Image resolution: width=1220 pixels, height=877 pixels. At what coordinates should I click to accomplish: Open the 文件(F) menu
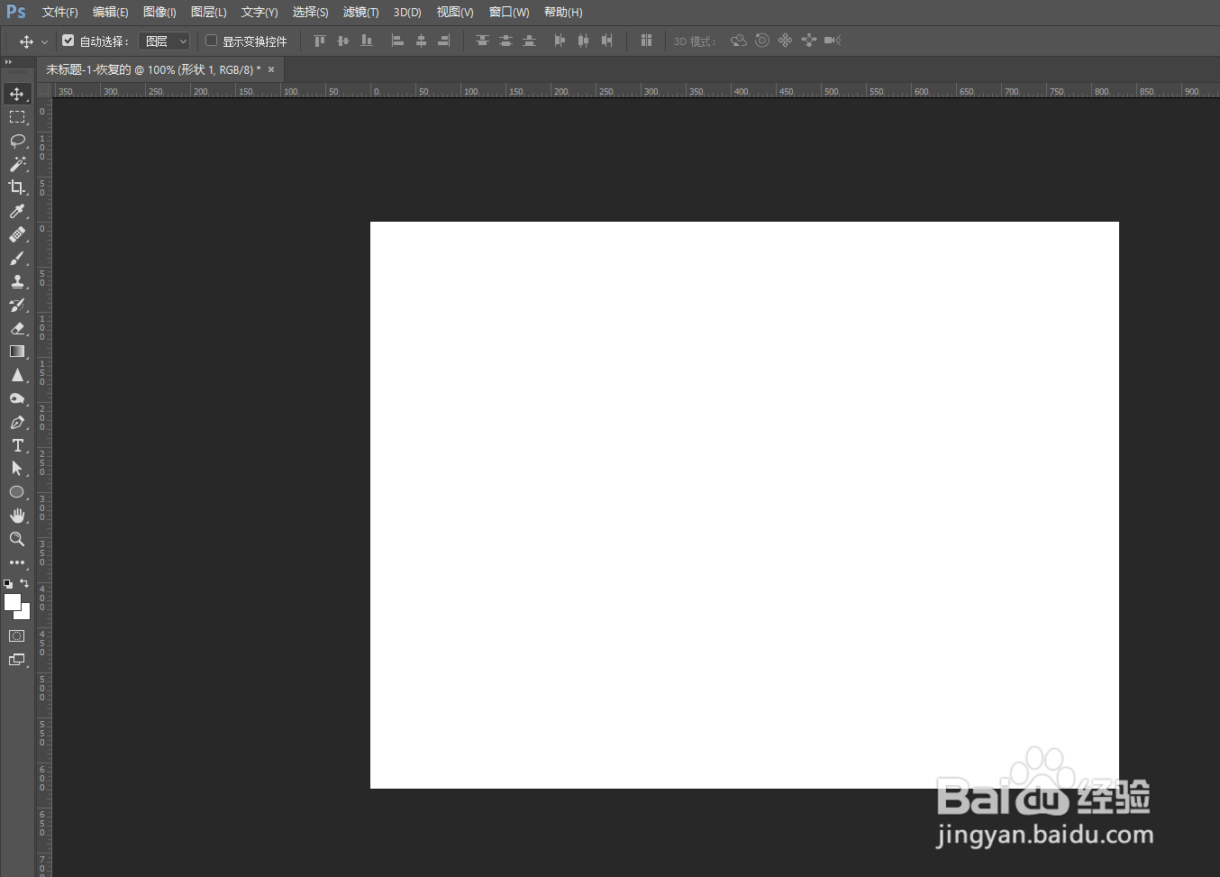pyautogui.click(x=59, y=12)
